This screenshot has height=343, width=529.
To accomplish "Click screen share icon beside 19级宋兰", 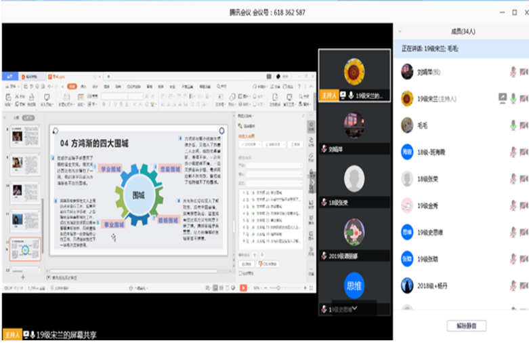I will (502, 98).
